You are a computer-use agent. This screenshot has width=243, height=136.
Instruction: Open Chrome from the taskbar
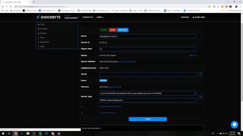[x=16, y=133]
